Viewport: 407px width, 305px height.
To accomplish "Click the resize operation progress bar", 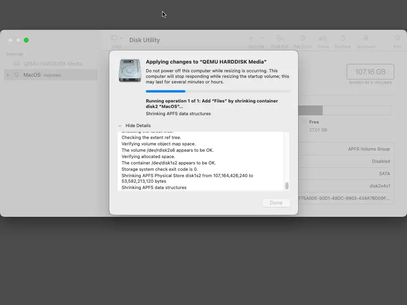I will 218,91.
